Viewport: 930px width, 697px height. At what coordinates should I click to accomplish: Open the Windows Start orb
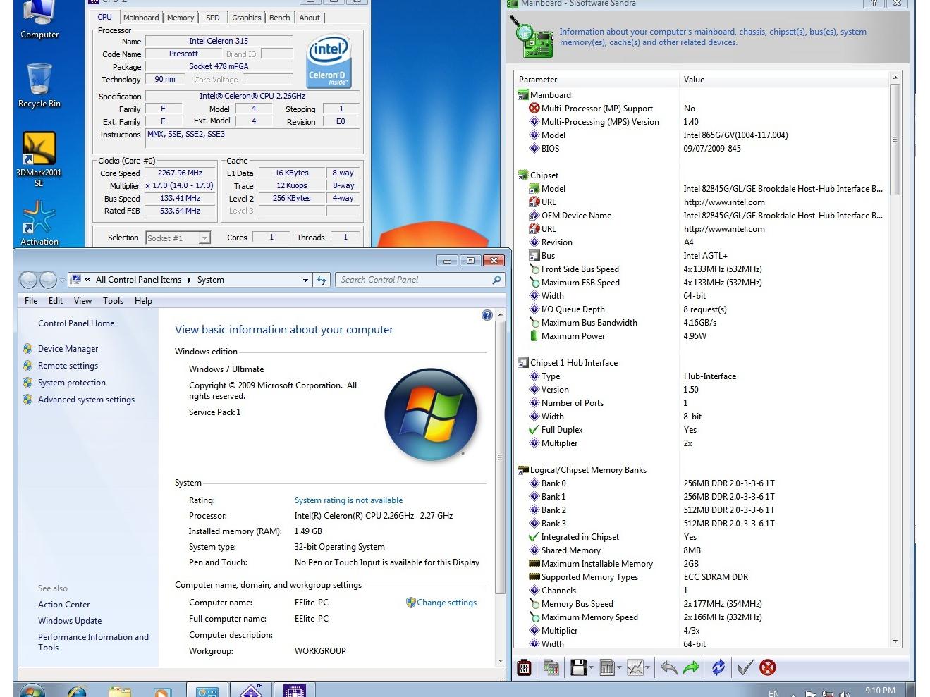pyautogui.click(x=33, y=691)
